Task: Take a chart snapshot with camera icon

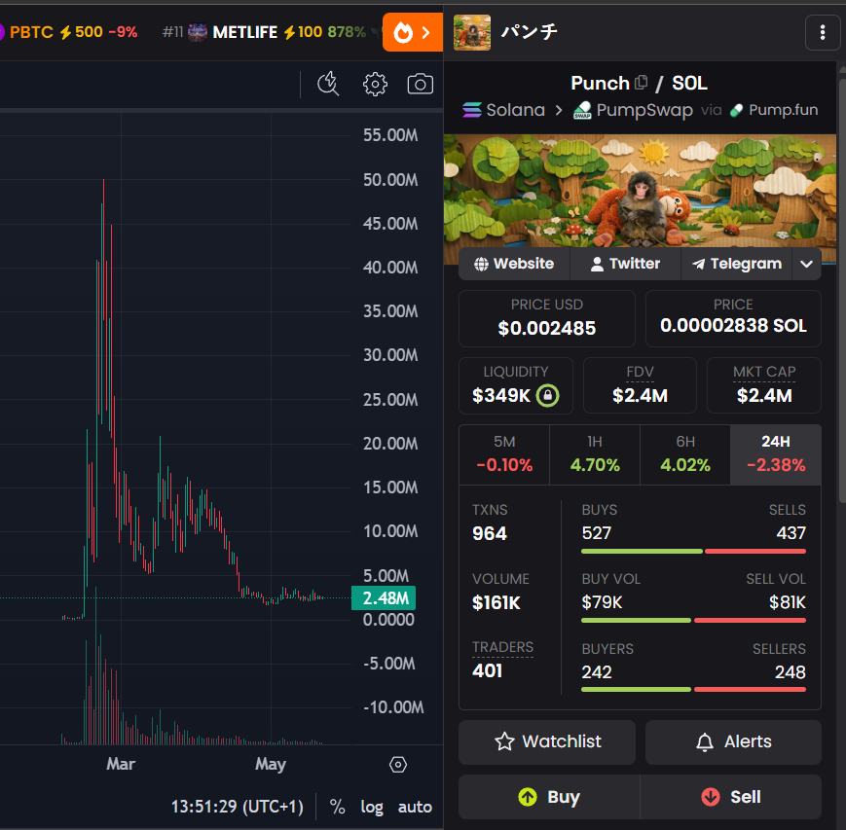Action: click(421, 84)
